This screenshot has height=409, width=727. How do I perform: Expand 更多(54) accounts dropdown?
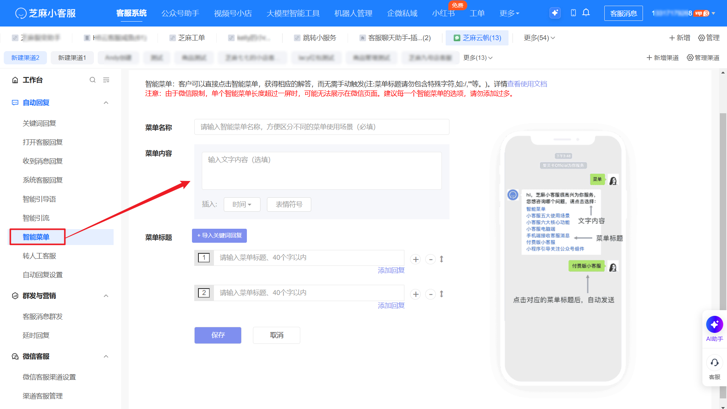click(x=539, y=38)
